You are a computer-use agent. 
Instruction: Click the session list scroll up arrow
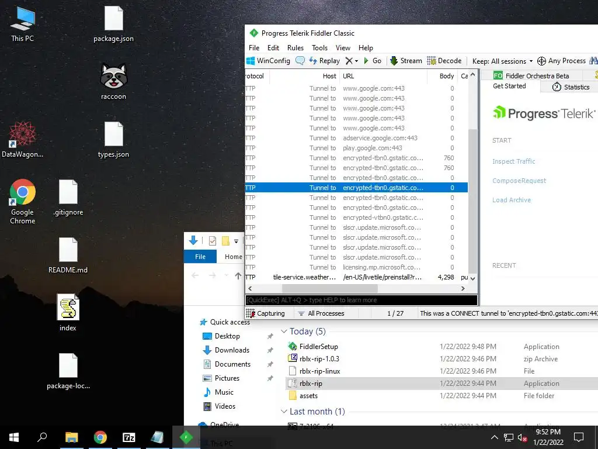pyautogui.click(x=473, y=75)
